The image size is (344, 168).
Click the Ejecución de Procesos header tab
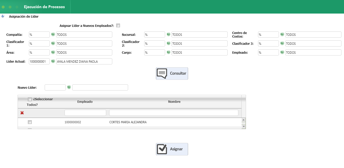tap(44, 7)
